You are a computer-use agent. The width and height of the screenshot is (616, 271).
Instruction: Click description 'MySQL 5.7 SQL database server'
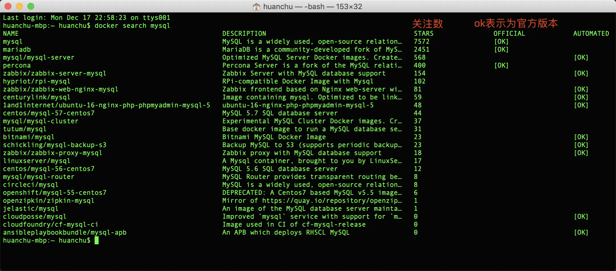[x=280, y=113]
